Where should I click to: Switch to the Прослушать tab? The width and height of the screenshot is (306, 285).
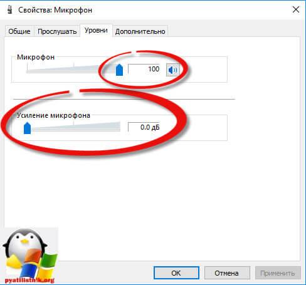coord(57,31)
